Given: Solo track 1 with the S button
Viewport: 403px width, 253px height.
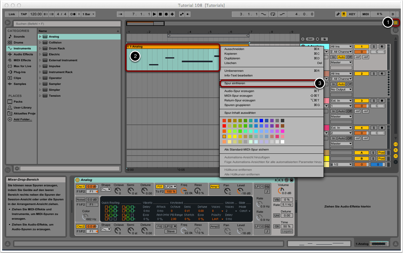Looking at the screenshot, I should pos(373,47).
